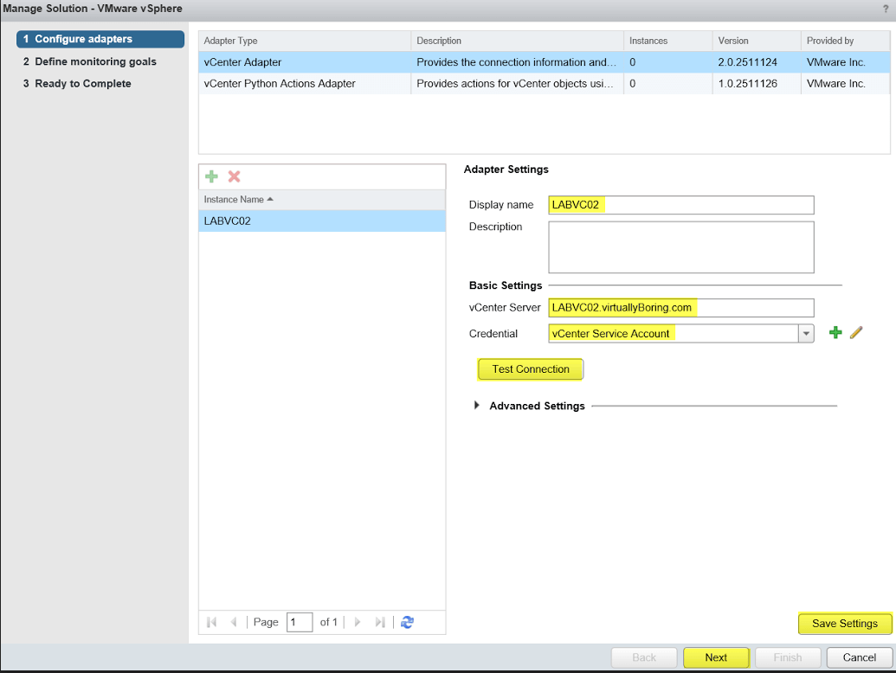896x673 pixels.
Task: Click the Back button
Action: [644, 657]
